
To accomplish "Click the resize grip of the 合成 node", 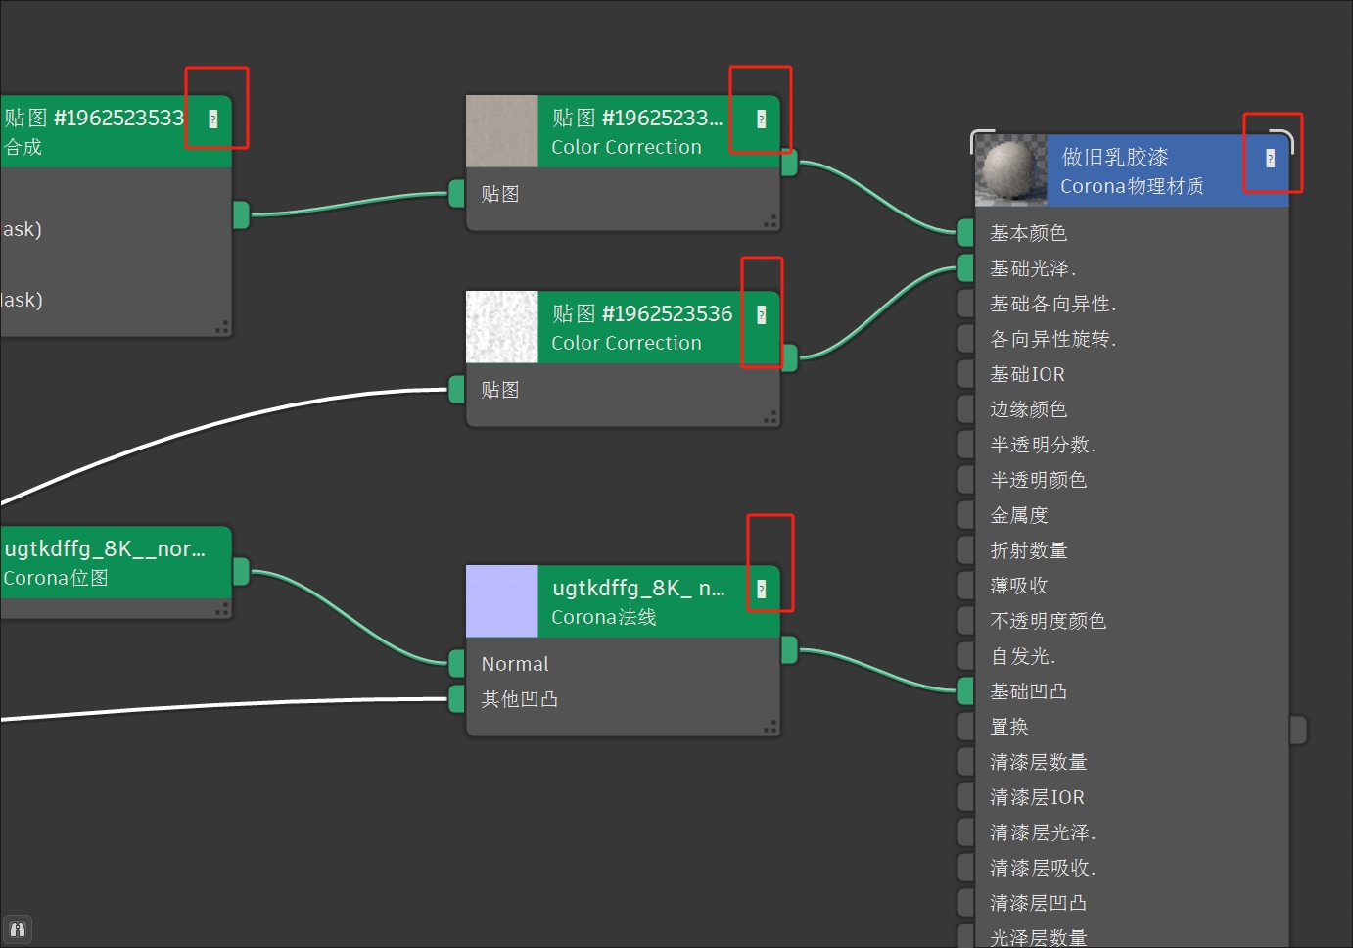I will point(222,327).
